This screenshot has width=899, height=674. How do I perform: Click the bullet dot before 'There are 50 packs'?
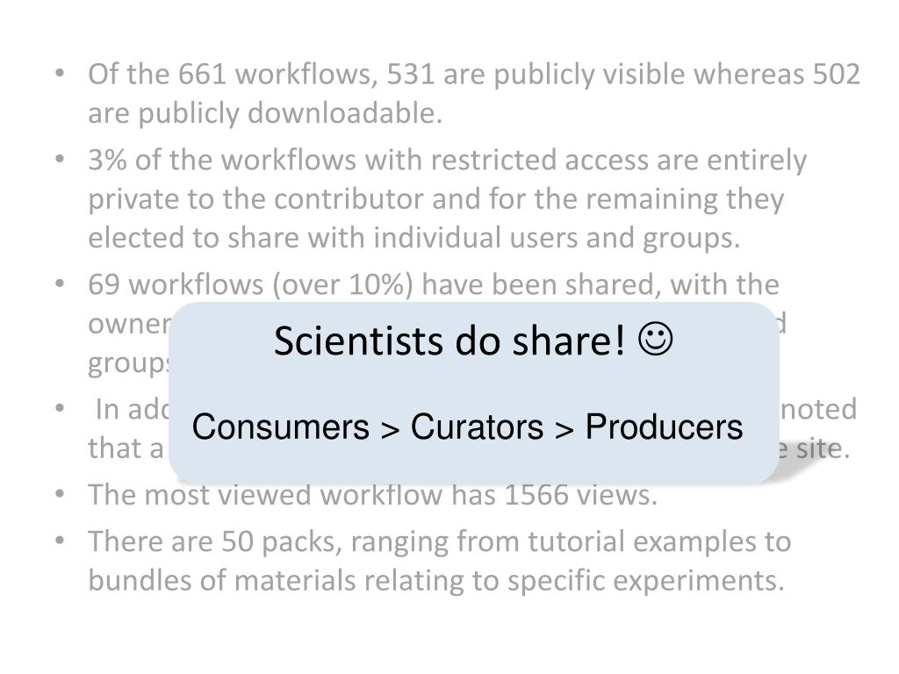[61, 541]
